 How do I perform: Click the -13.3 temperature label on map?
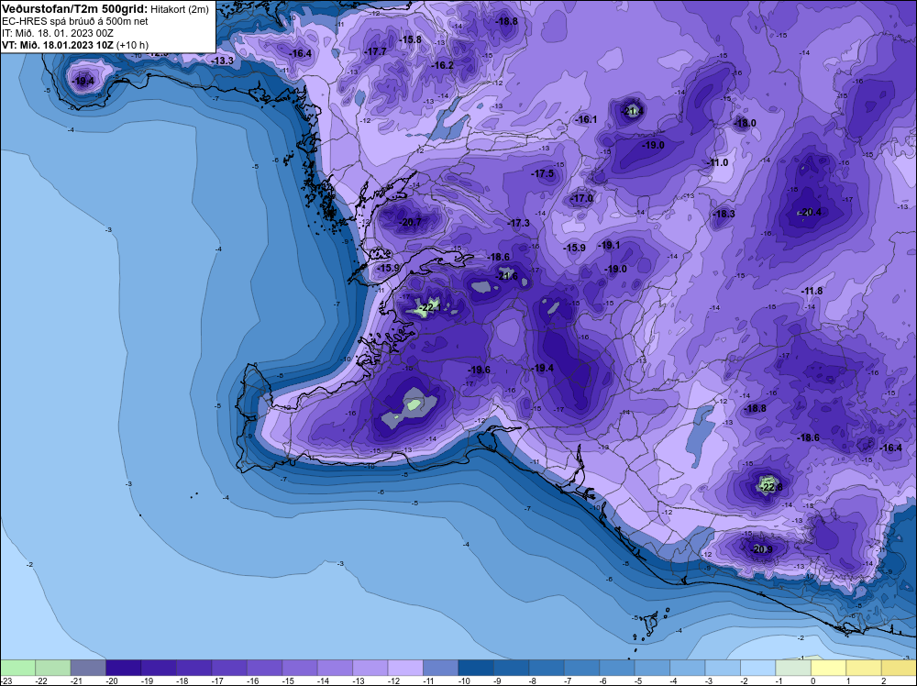coord(223,61)
